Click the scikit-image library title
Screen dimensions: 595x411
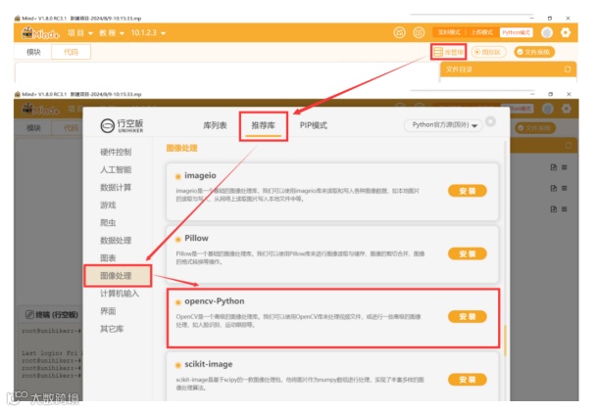point(209,364)
